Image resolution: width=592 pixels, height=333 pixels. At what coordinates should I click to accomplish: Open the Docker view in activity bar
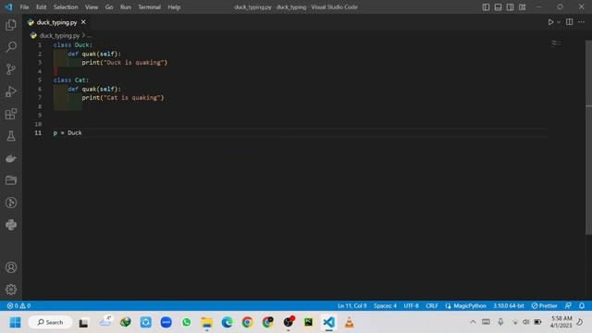pyautogui.click(x=11, y=158)
